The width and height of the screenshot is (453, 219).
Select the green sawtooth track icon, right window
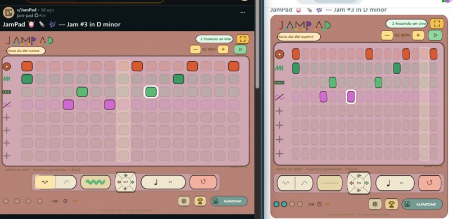pyautogui.click(x=279, y=68)
